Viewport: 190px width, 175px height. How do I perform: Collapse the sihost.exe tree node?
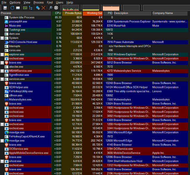[2, 161]
